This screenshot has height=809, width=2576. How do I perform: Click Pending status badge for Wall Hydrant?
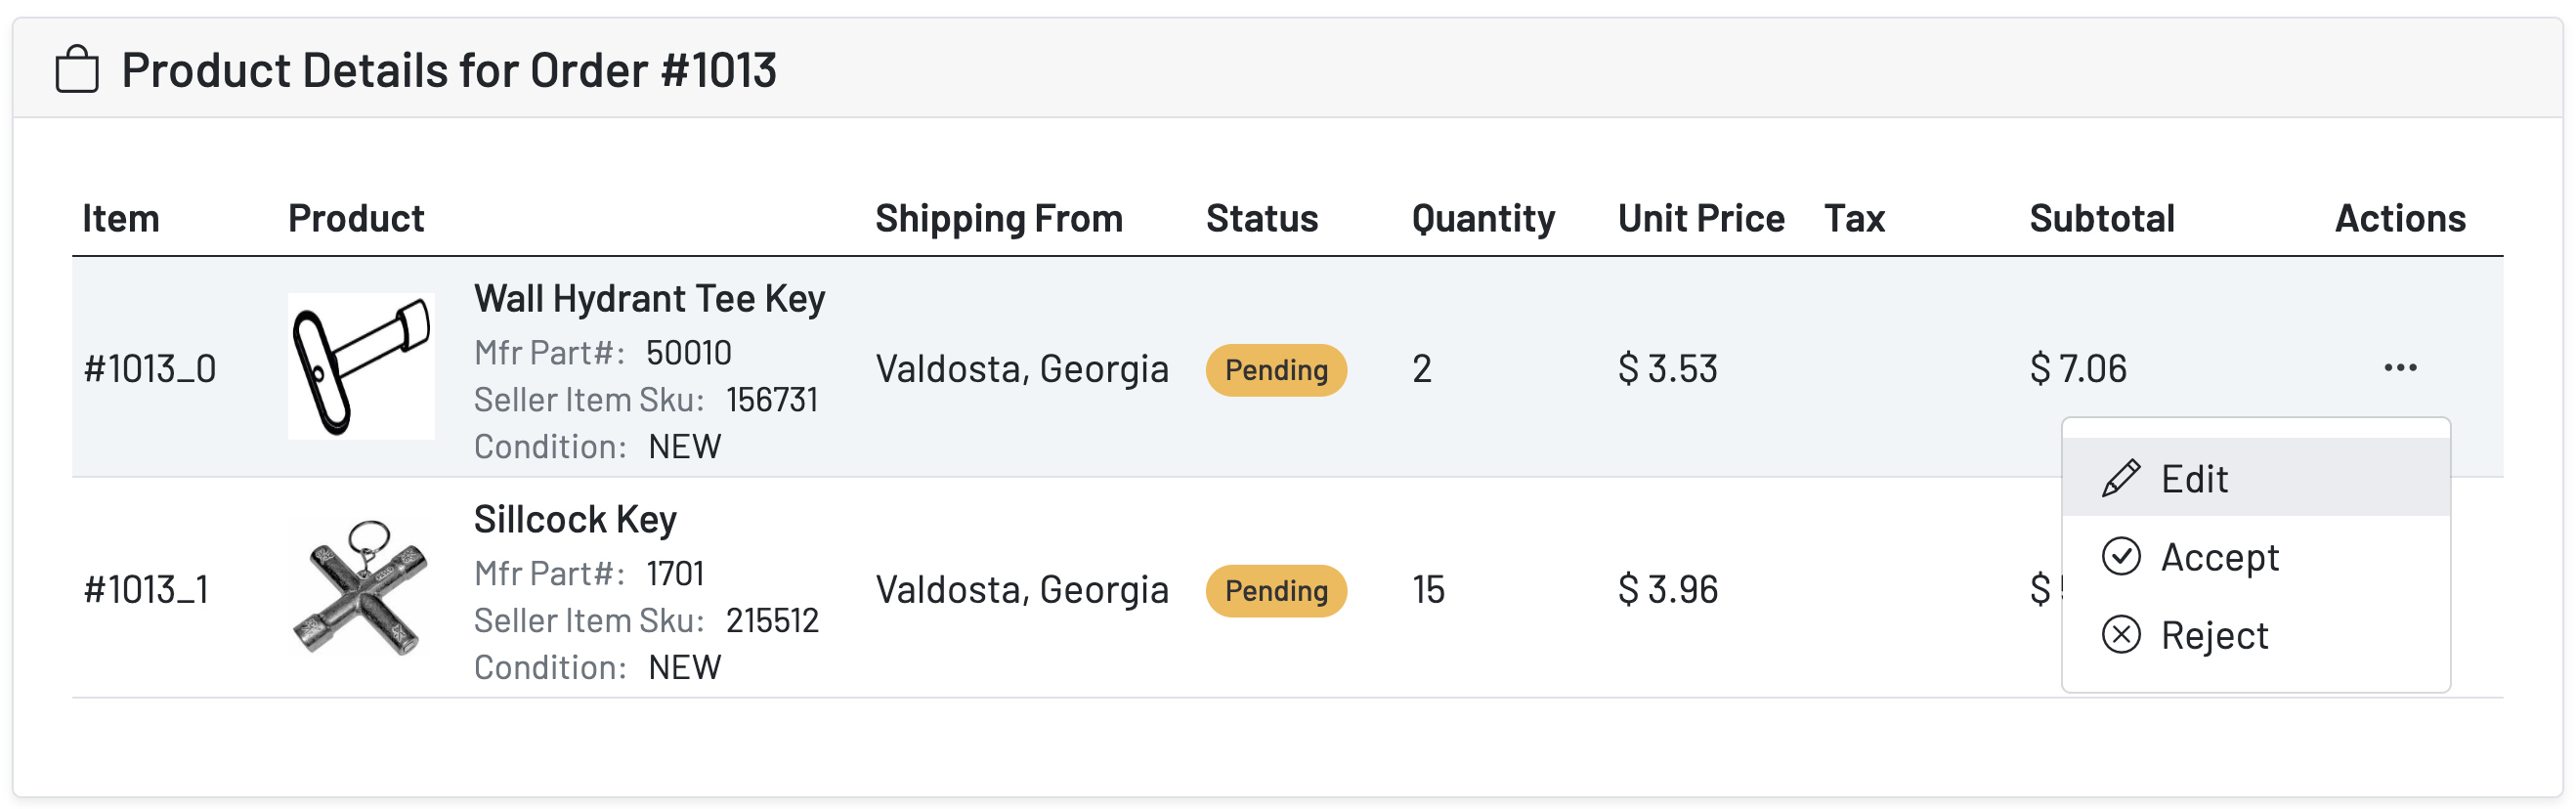(x=1276, y=370)
